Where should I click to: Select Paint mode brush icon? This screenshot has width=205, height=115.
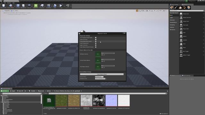coord(176,8)
